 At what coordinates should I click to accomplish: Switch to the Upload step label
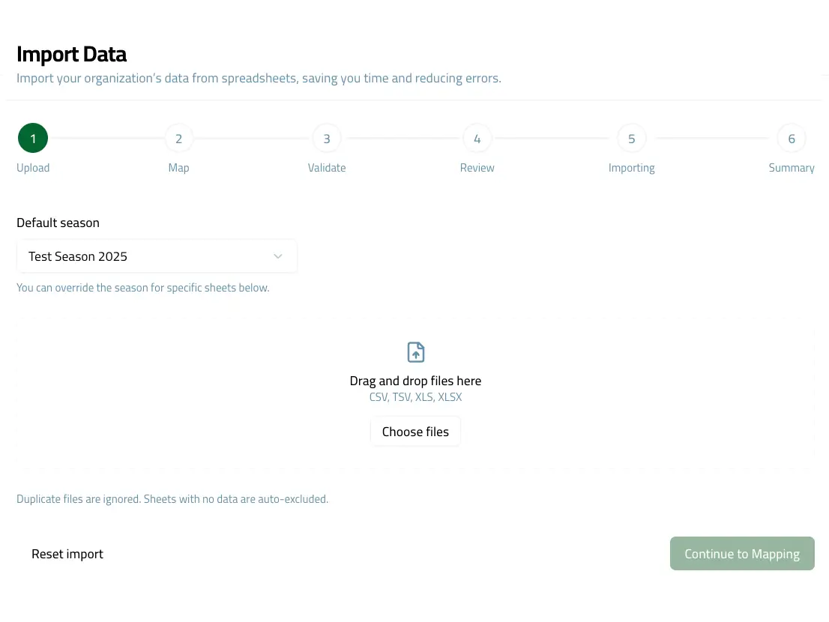pyautogui.click(x=33, y=168)
